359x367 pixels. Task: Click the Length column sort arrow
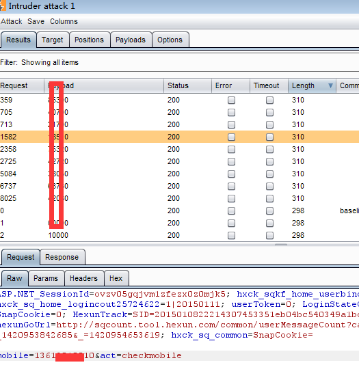click(x=330, y=85)
